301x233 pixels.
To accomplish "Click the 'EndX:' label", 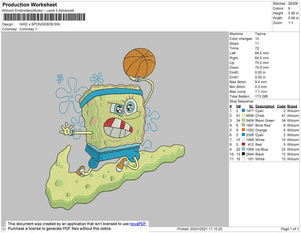I will click(234, 72).
